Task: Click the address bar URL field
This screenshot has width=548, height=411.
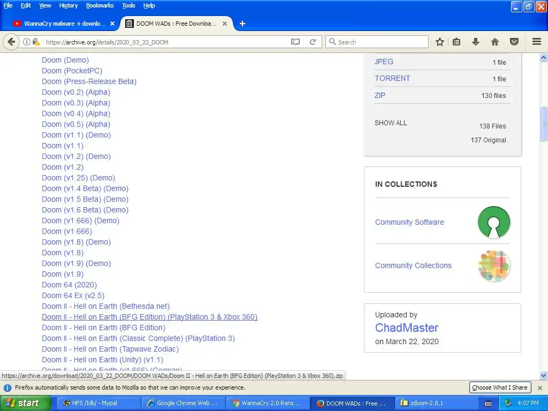Action: click(166, 42)
